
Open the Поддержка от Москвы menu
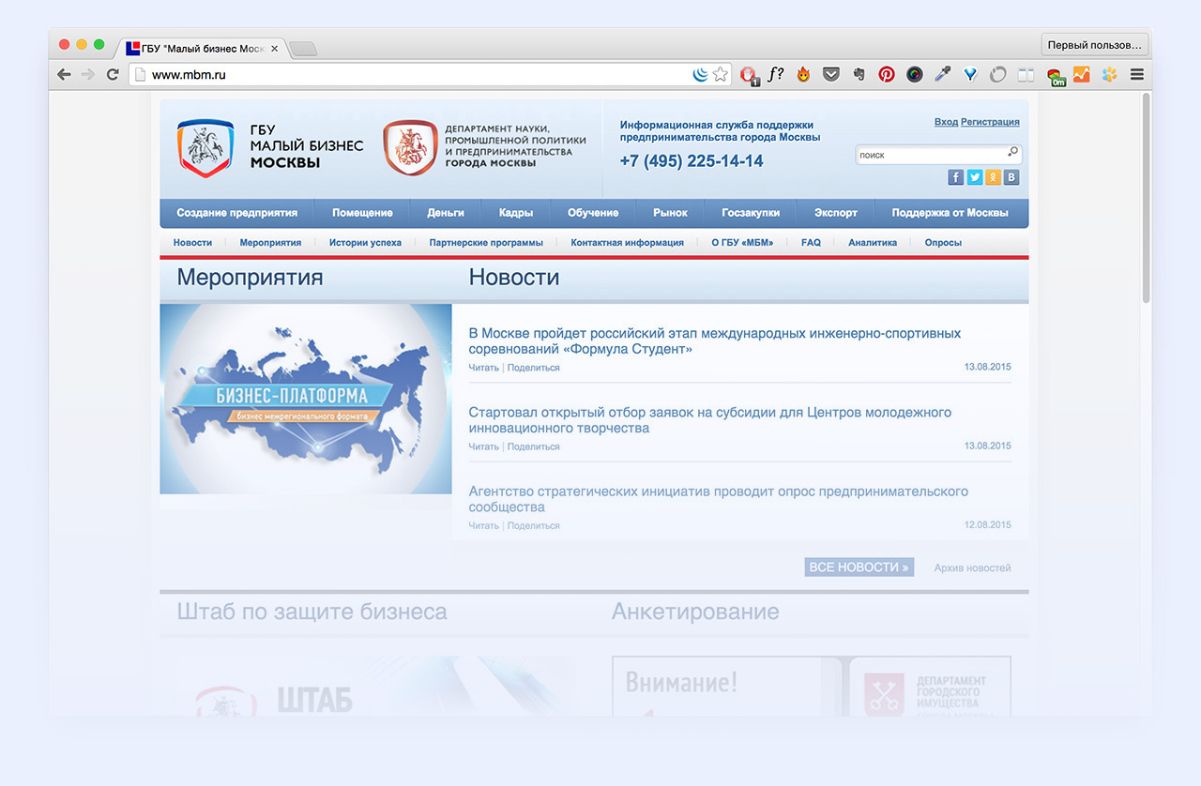[950, 213]
